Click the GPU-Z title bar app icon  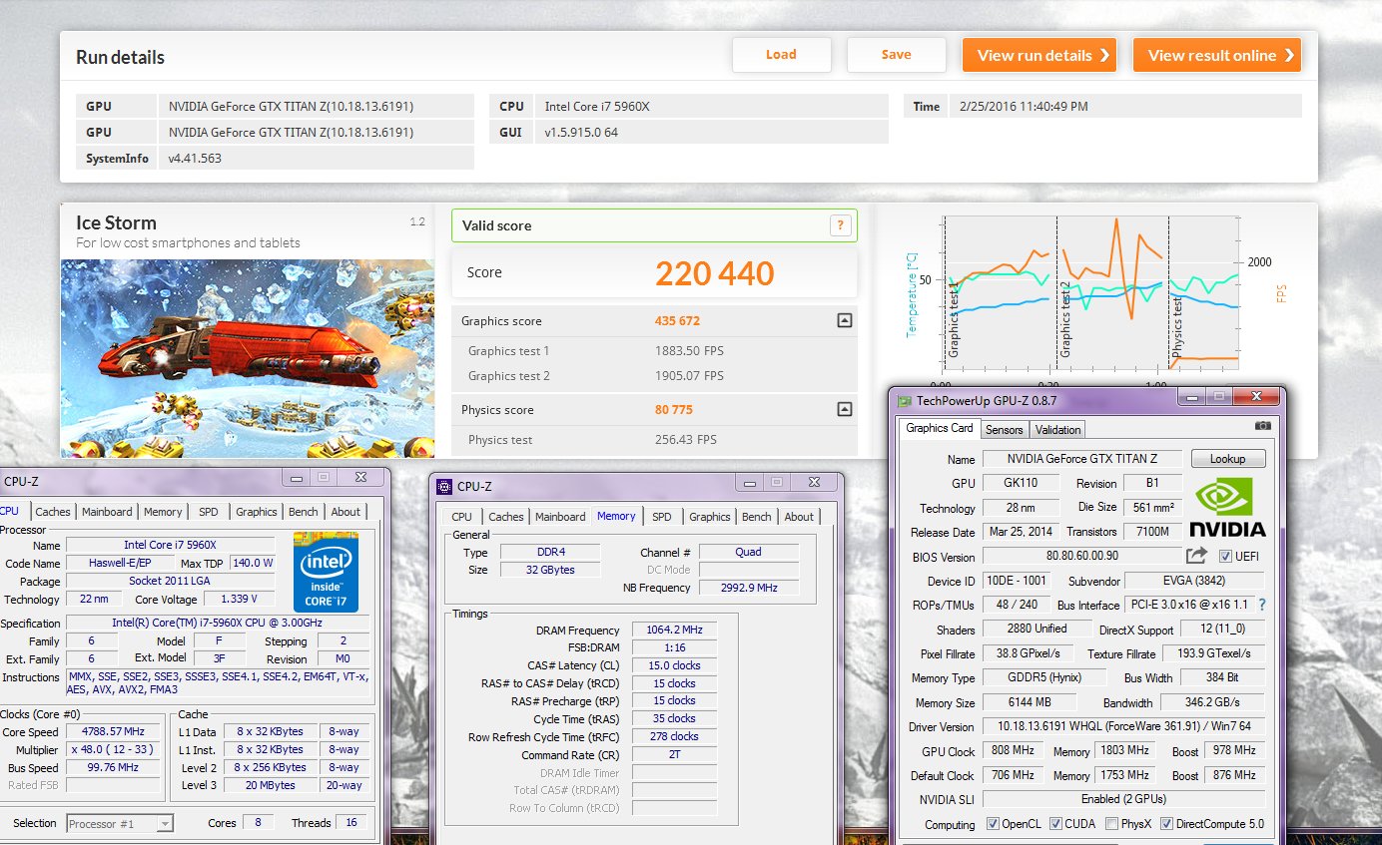click(x=905, y=400)
